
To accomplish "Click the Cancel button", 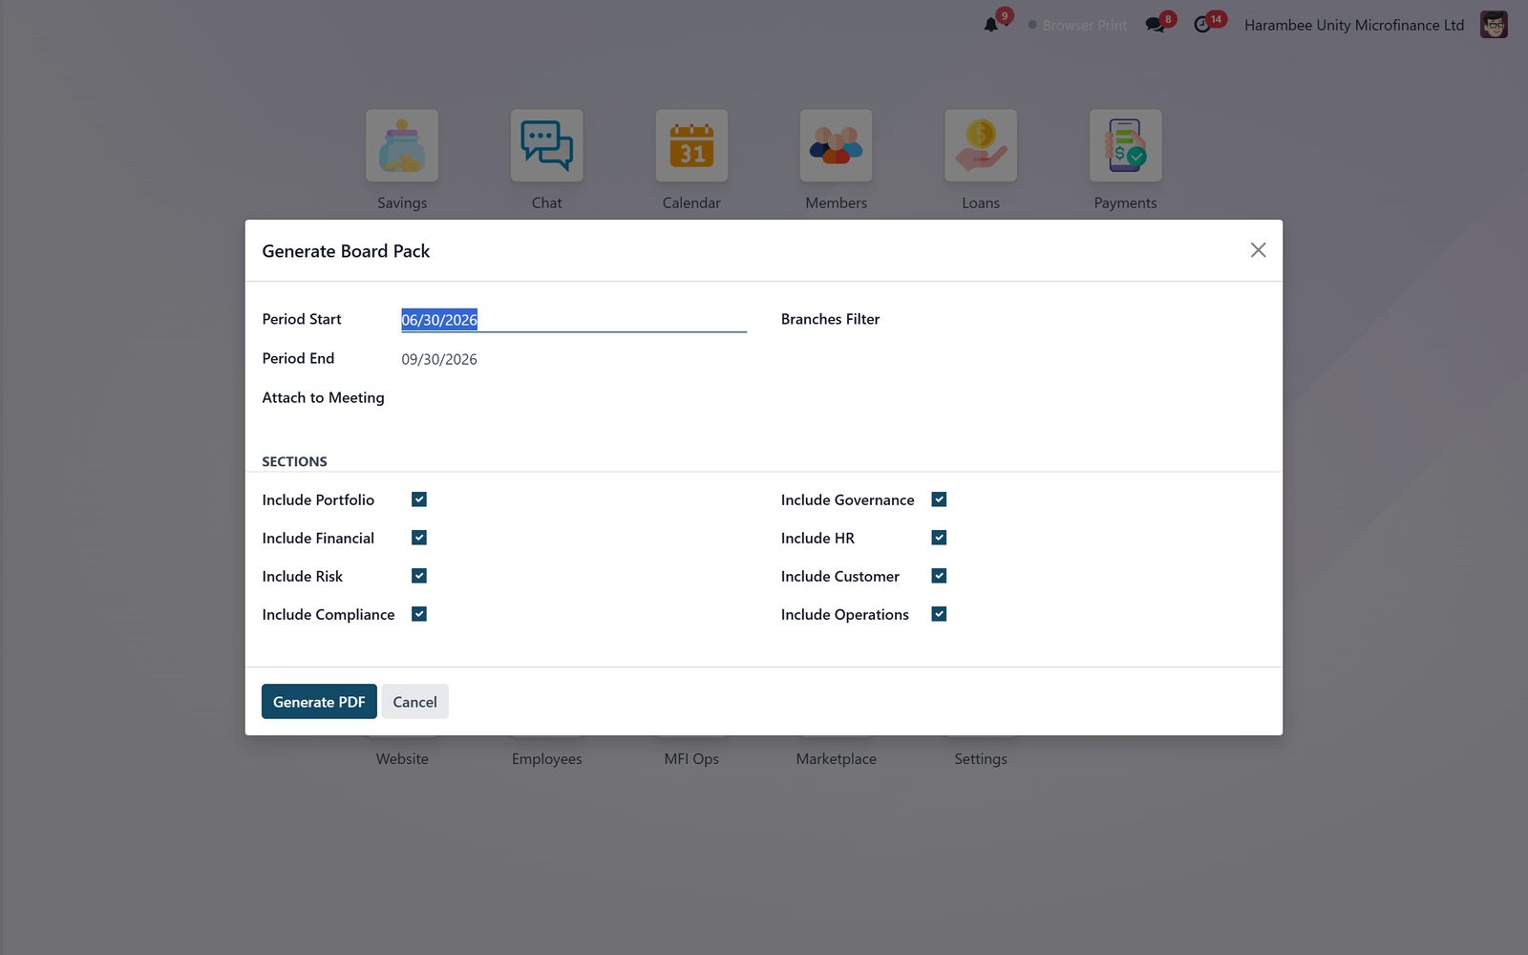I will pos(414,702).
